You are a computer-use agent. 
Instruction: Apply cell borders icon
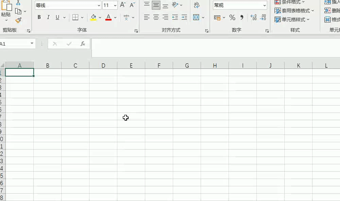coord(75,17)
